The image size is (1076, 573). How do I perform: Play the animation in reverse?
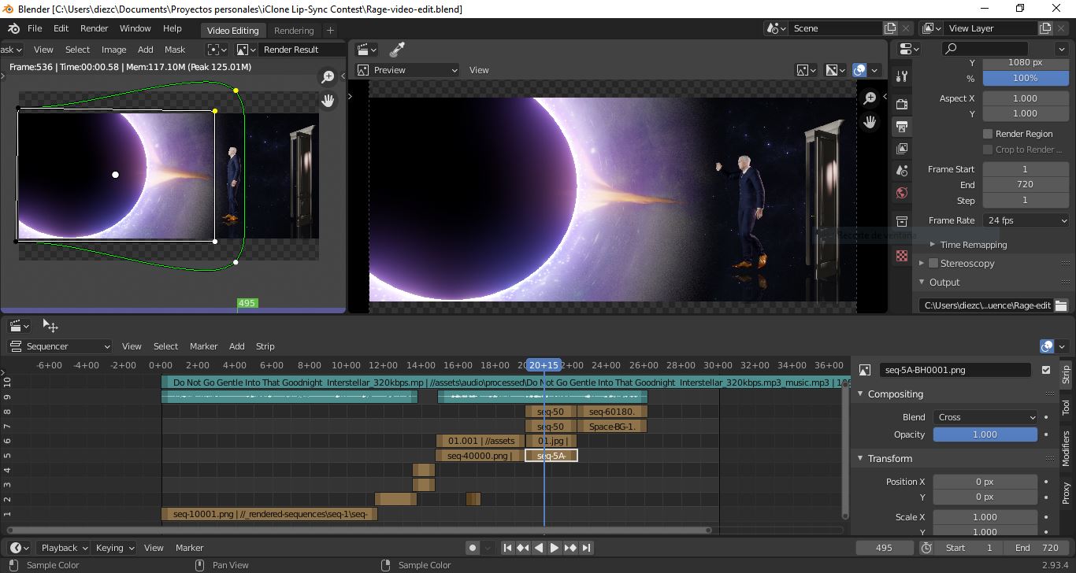point(539,548)
